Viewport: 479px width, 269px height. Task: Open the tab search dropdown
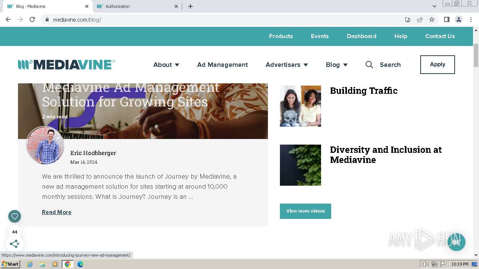[434, 6]
